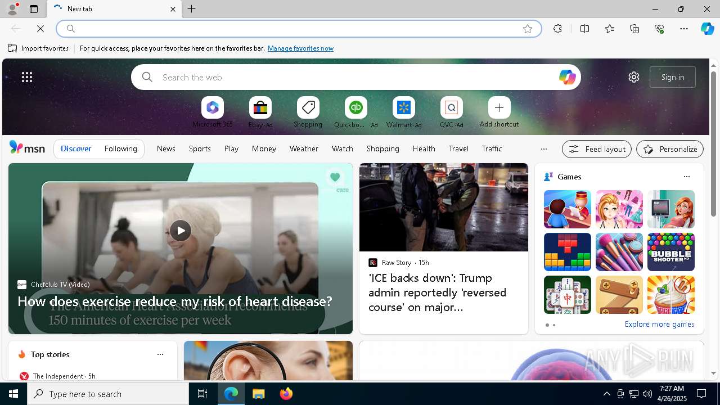Go to the Play section
720x405 pixels.
click(x=231, y=148)
